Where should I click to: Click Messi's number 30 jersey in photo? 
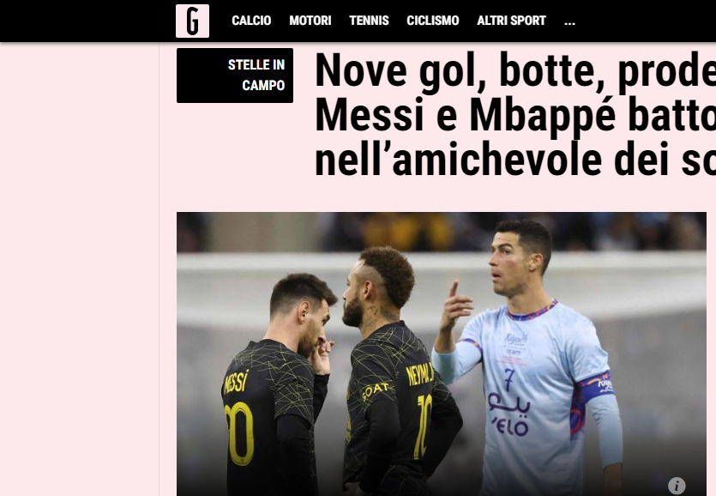tap(239, 432)
